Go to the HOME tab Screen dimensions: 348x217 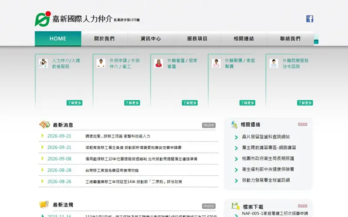click(x=58, y=39)
